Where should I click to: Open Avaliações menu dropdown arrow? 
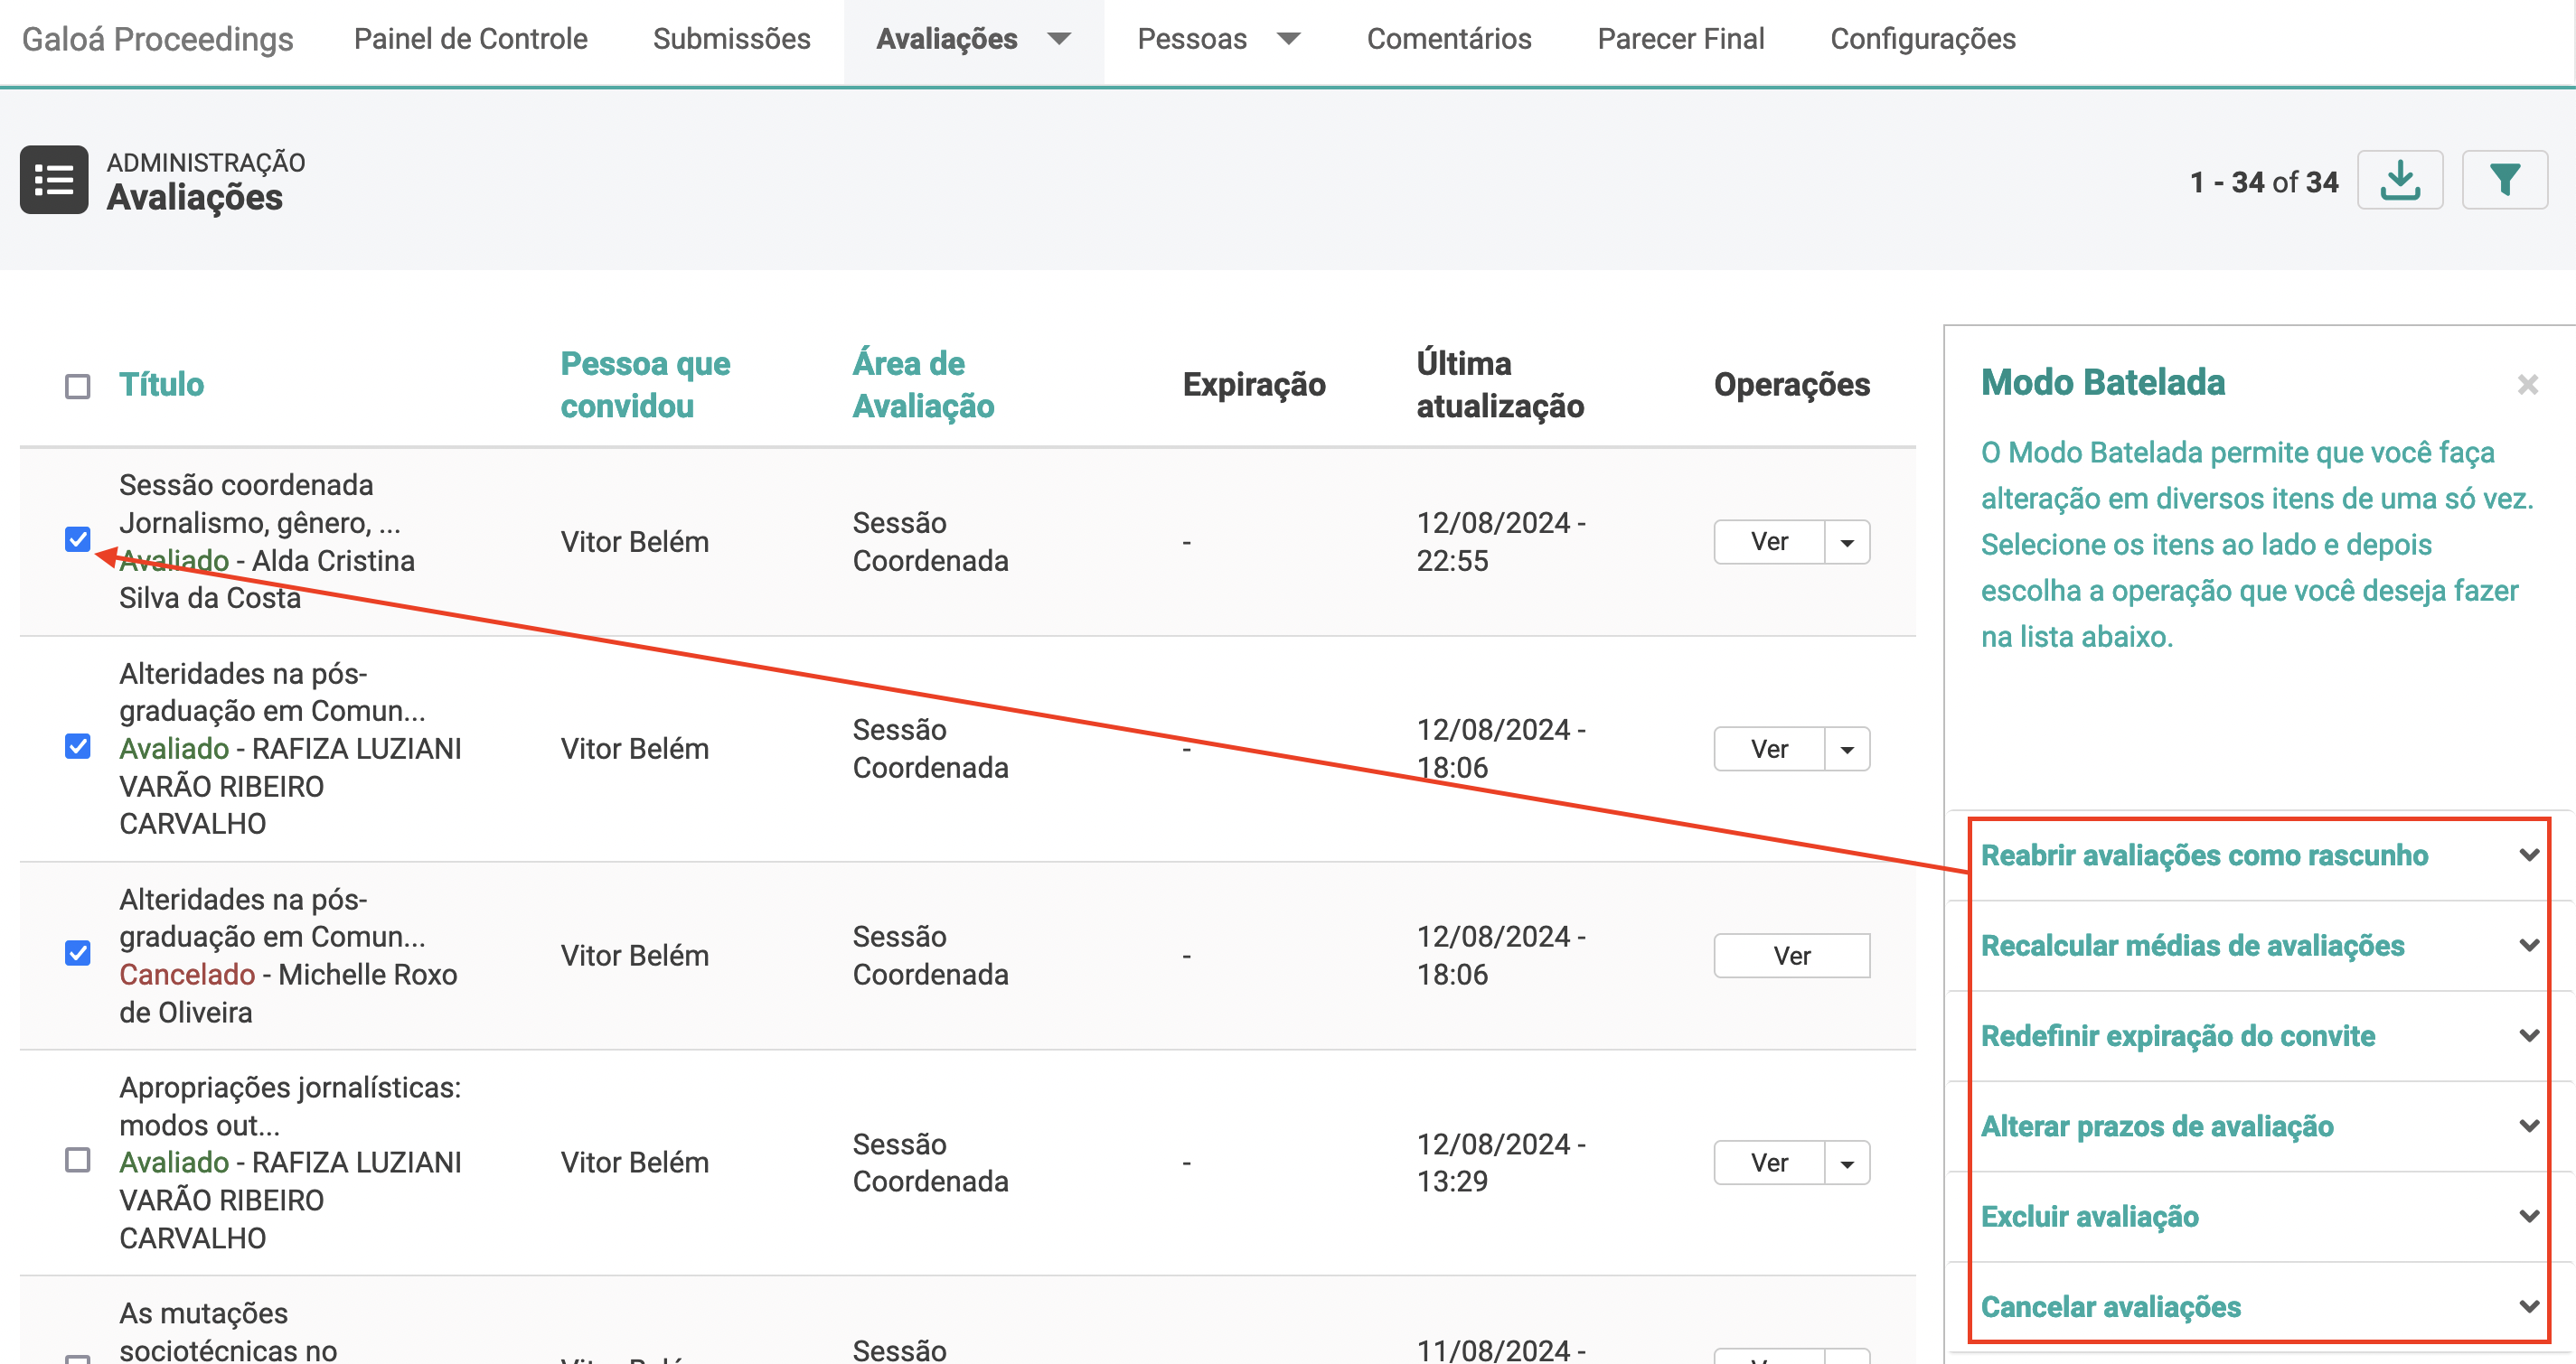[x=1059, y=39]
